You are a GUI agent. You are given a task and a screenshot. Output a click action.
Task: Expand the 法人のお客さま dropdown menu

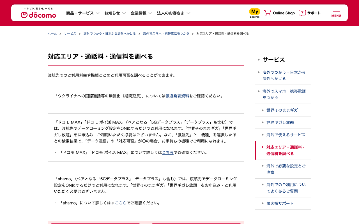[174, 13]
